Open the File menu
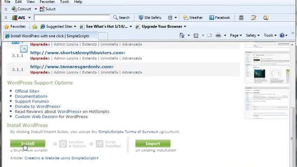Image resolution: width=297 pixels, height=167 pixels. (7, 2)
